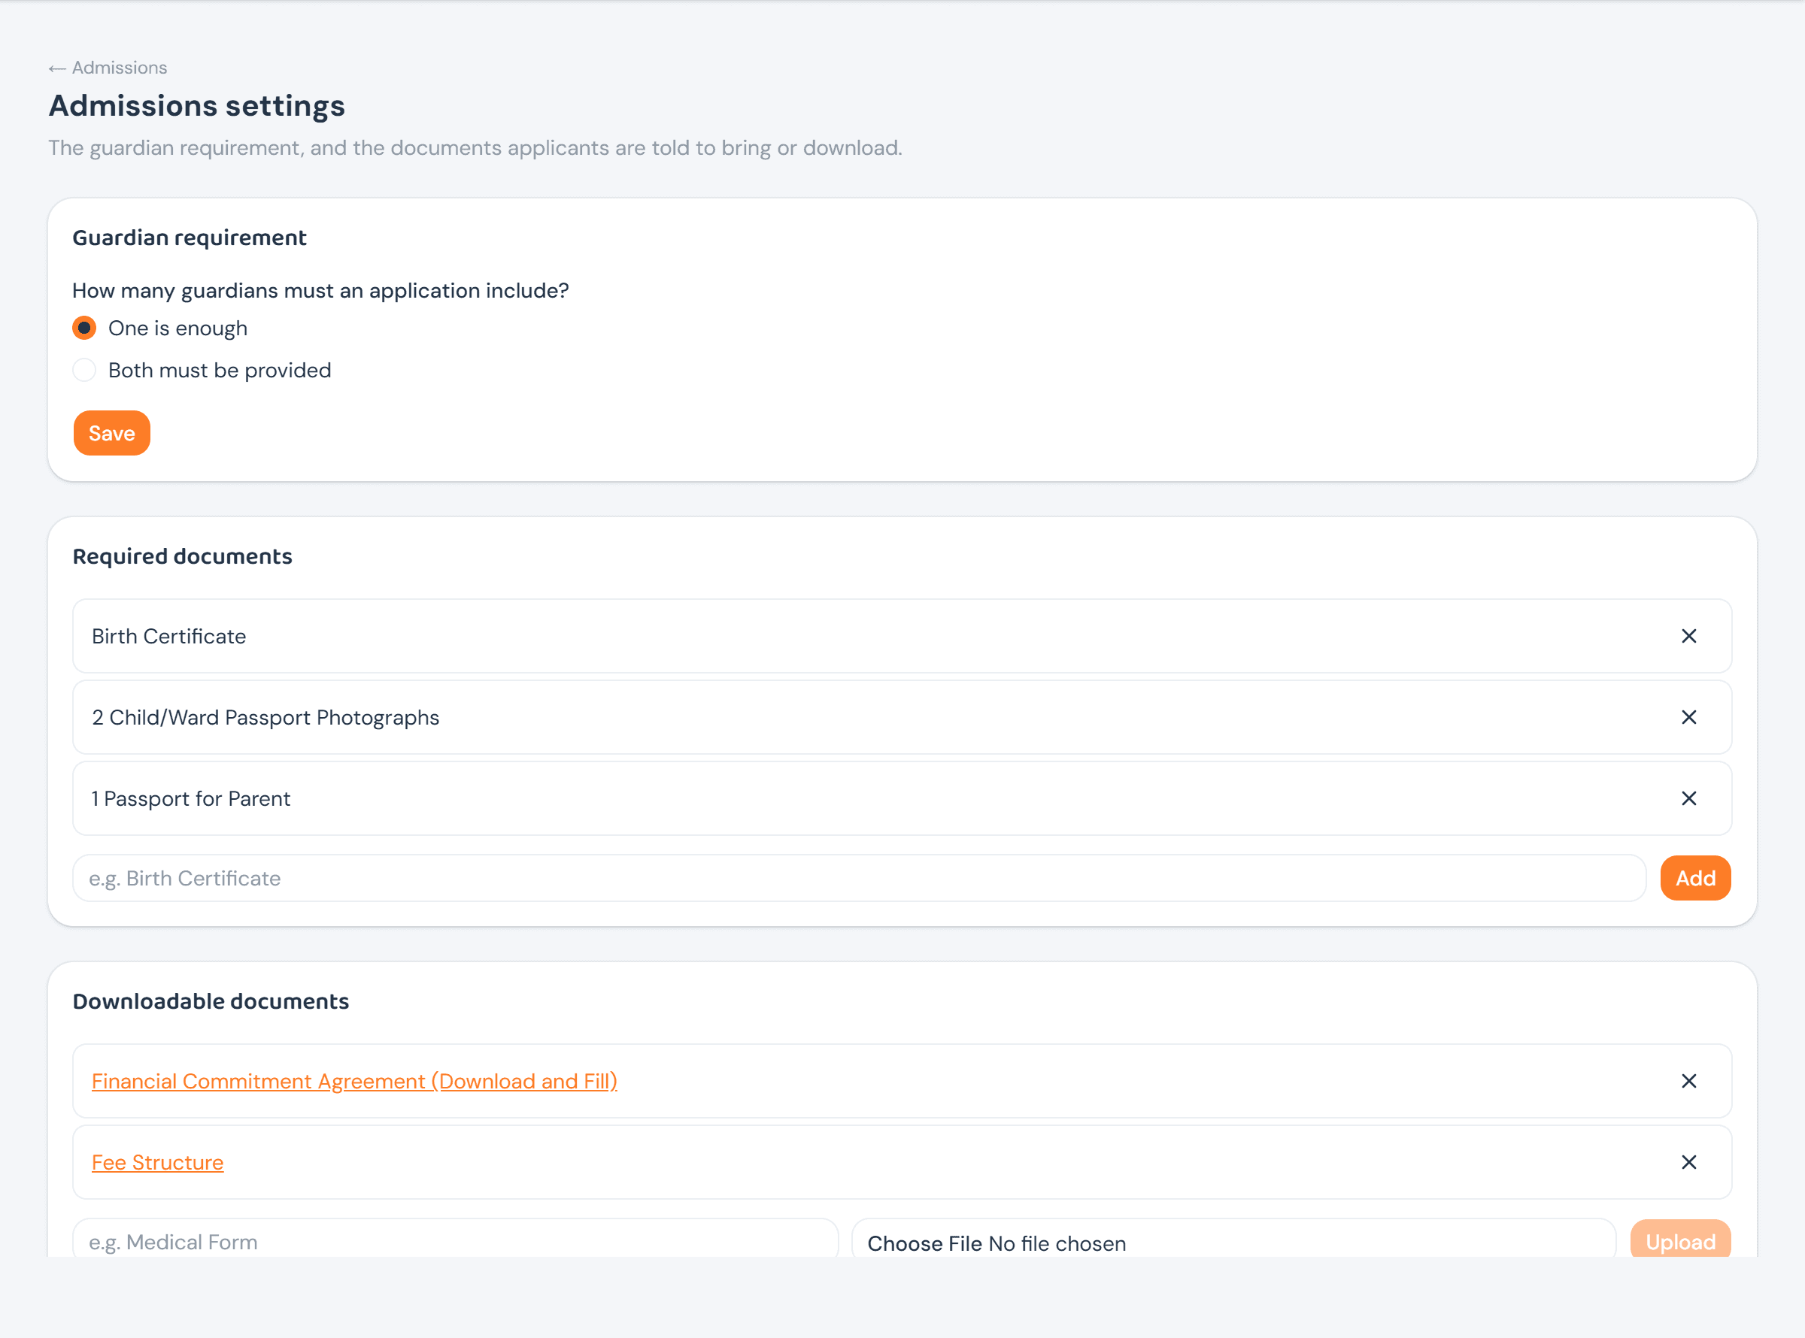Open the Fee Structure download link
This screenshot has height=1338, width=1805.
pos(157,1162)
